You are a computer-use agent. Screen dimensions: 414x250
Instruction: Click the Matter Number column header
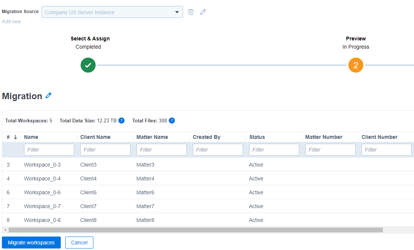tap(324, 137)
